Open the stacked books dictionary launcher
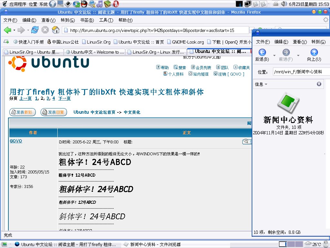This screenshot has width=330, height=248. 107,4
